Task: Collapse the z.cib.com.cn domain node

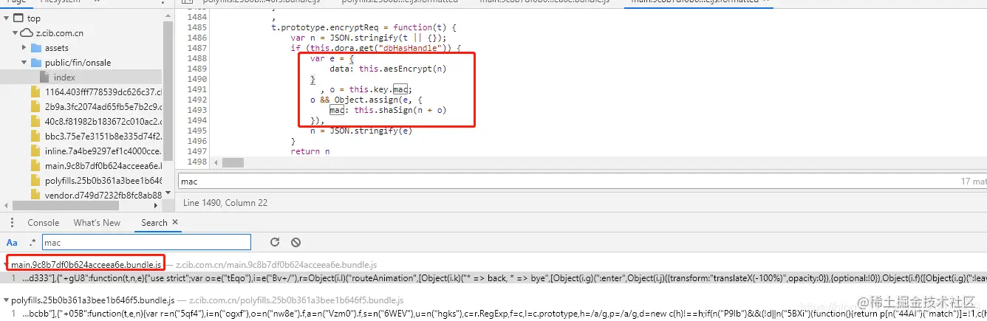Action: point(16,33)
